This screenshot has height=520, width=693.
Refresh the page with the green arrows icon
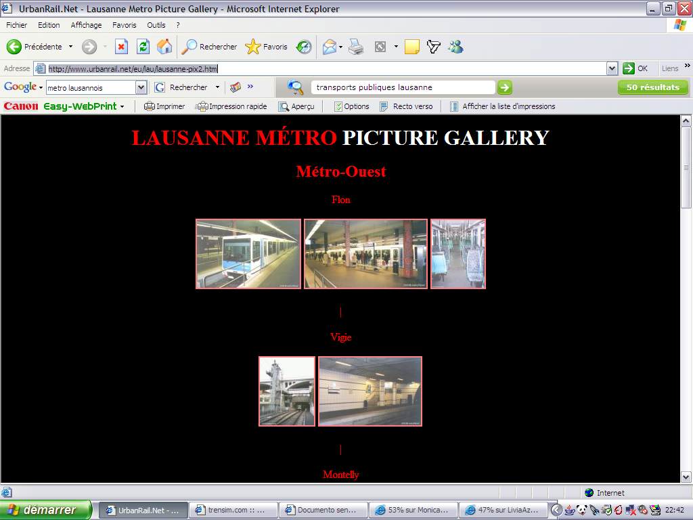click(143, 47)
